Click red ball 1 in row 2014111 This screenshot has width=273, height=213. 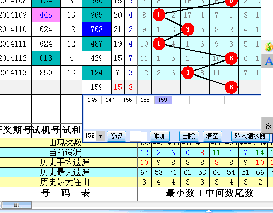(x=159, y=43)
